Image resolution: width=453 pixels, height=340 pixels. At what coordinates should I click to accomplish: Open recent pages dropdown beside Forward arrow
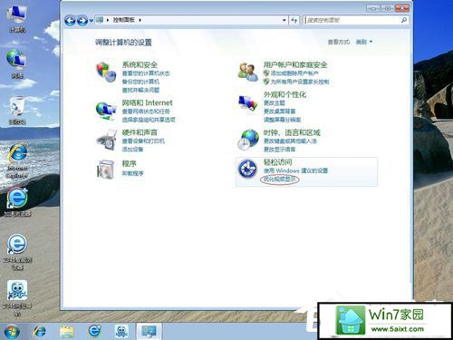(92, 21)
